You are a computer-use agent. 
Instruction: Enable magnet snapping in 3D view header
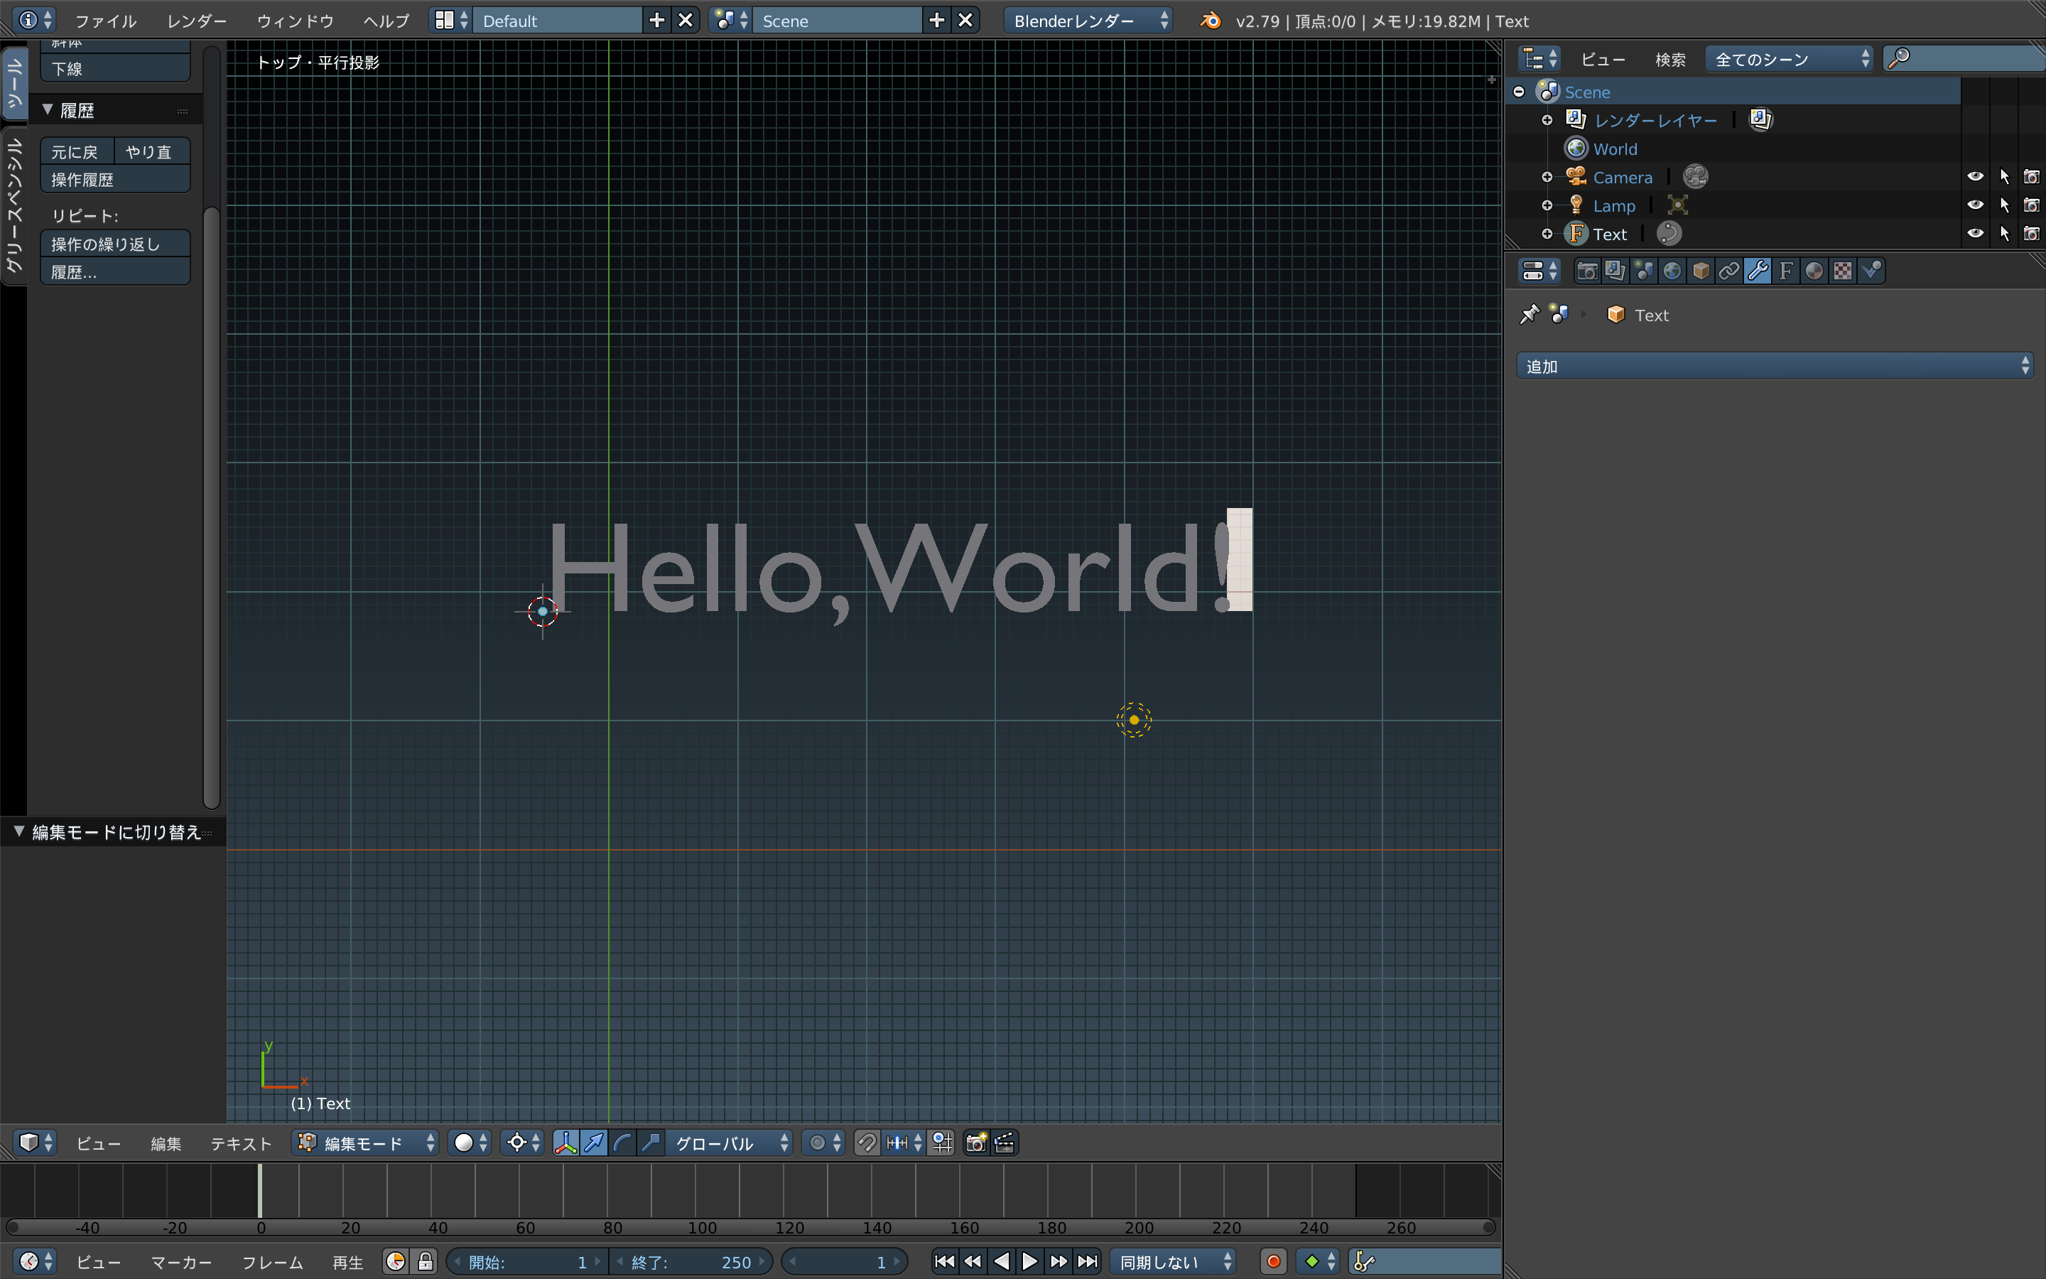coord(866,1143)
